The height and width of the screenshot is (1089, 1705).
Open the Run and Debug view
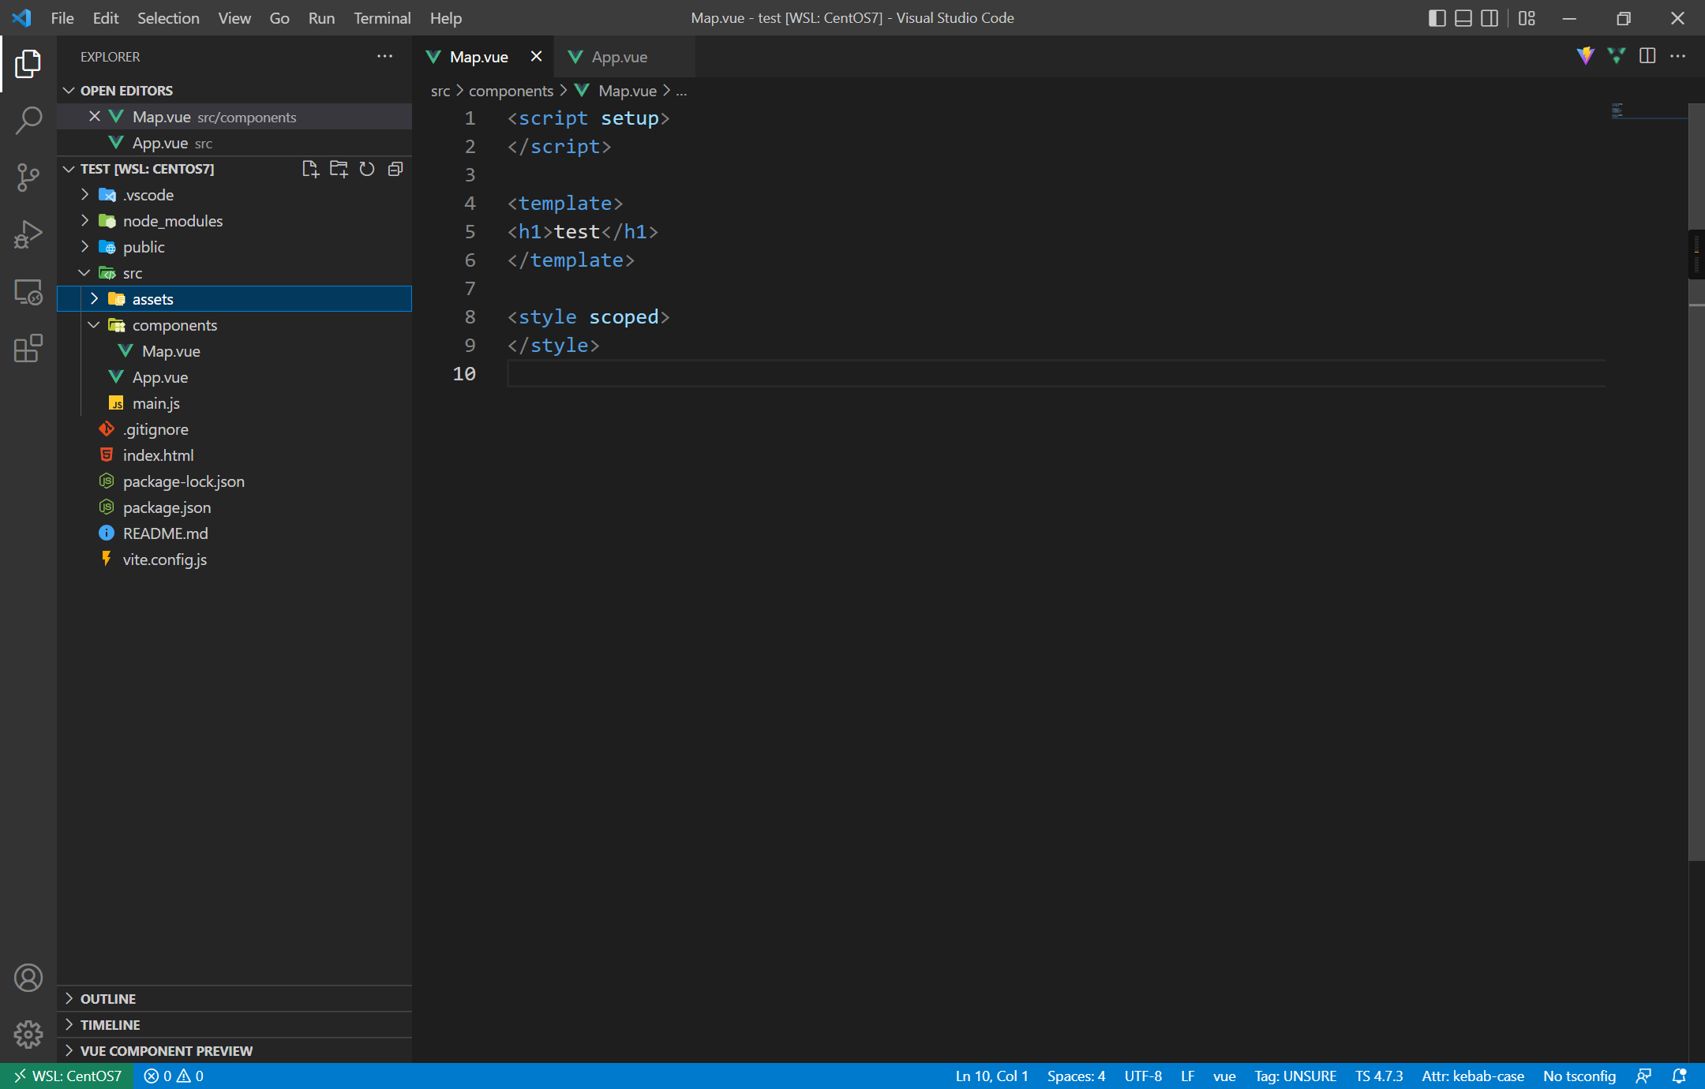[28, 234]
